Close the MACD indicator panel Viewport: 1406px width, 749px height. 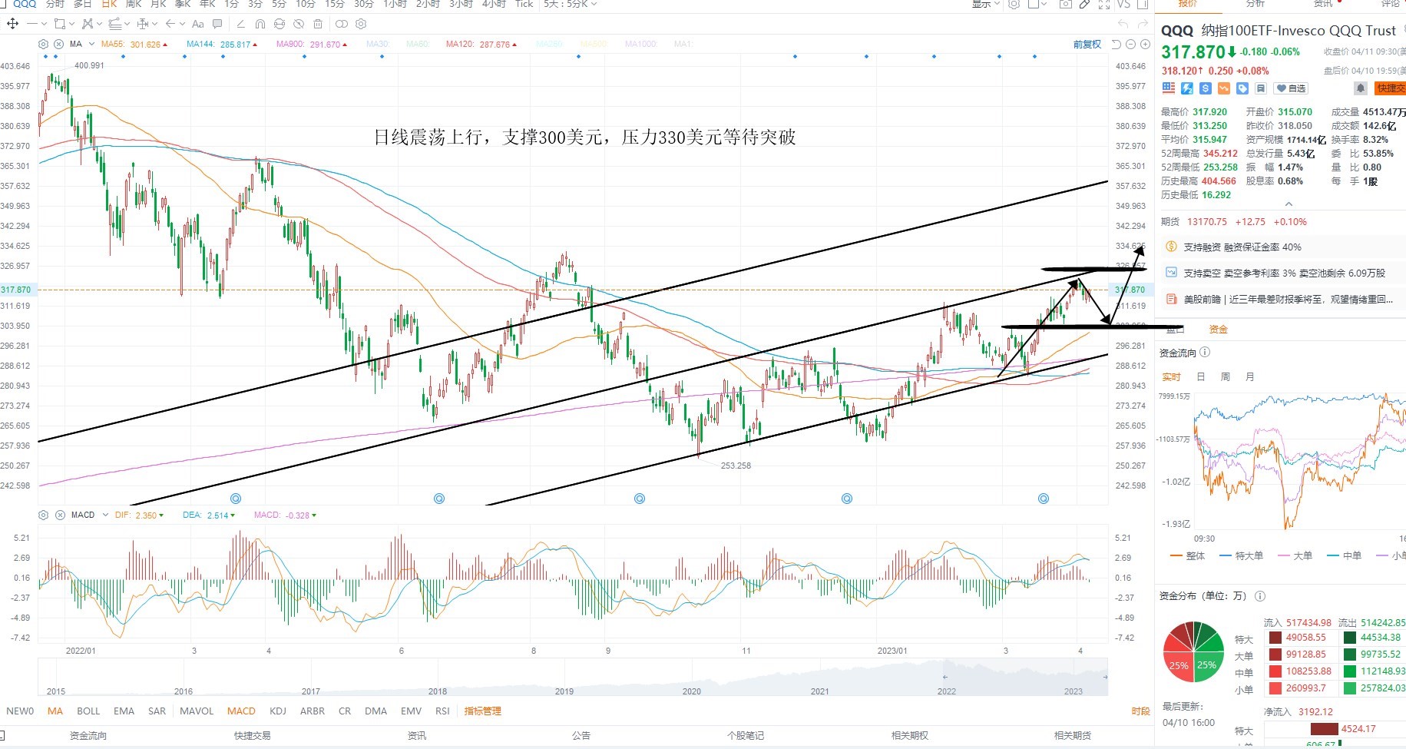(60, 515)
